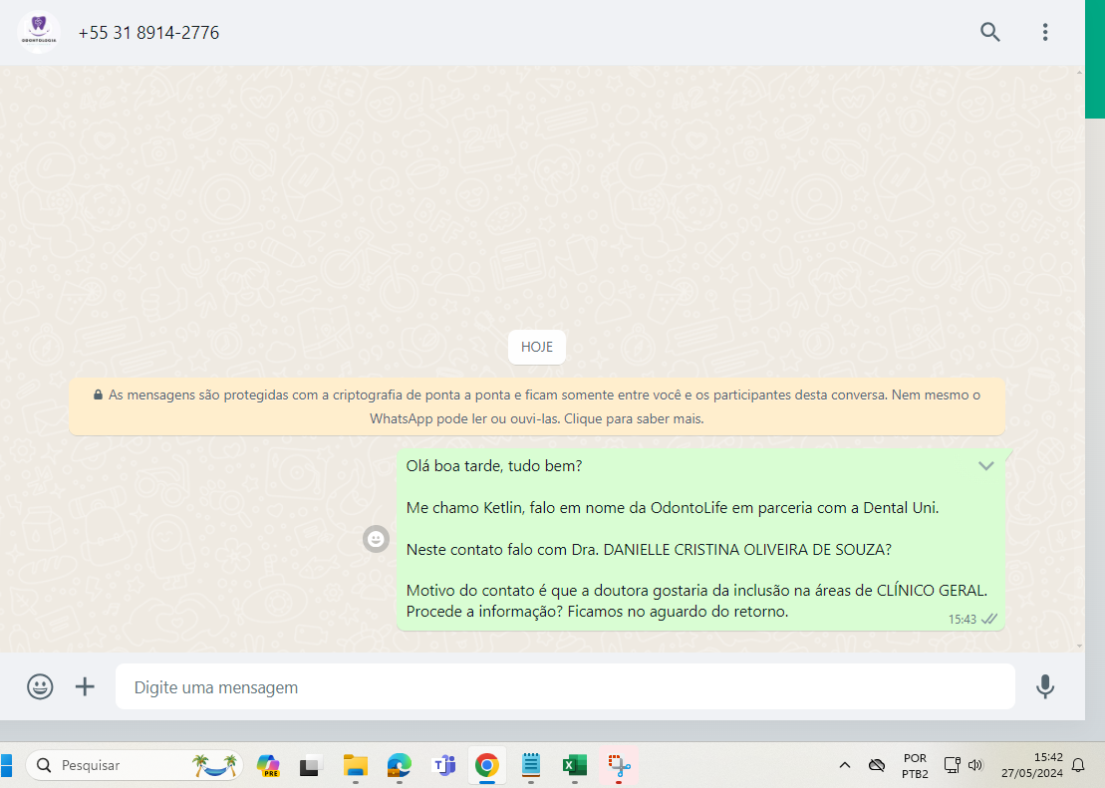1105x788 pixels.
Task: Open network settings tray icon
Action: [953, 765]
